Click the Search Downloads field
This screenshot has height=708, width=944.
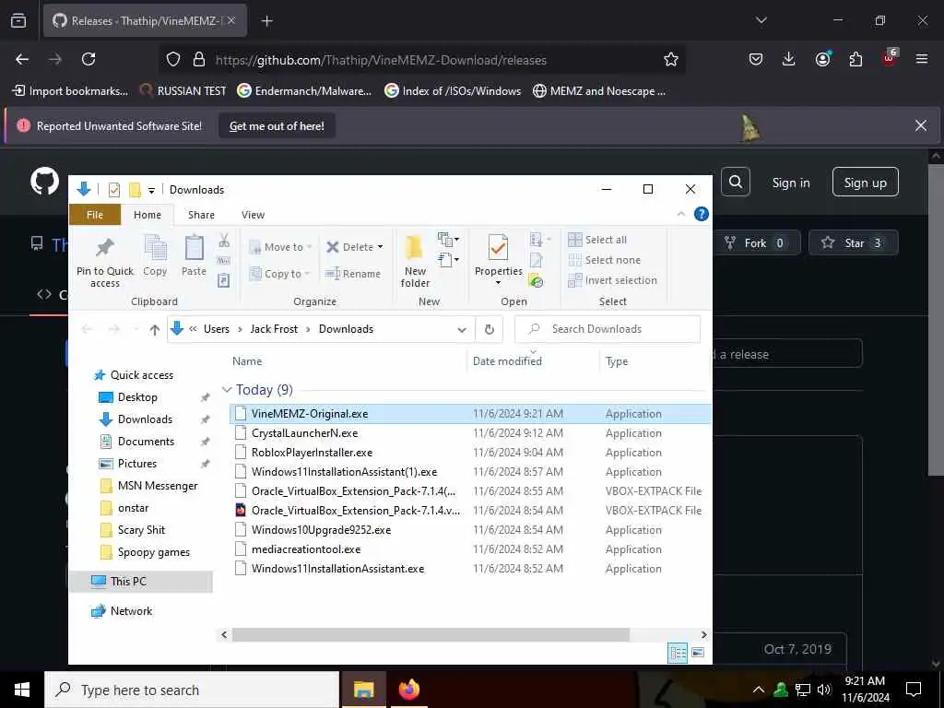pyautogui.click(x=608, y=329)
